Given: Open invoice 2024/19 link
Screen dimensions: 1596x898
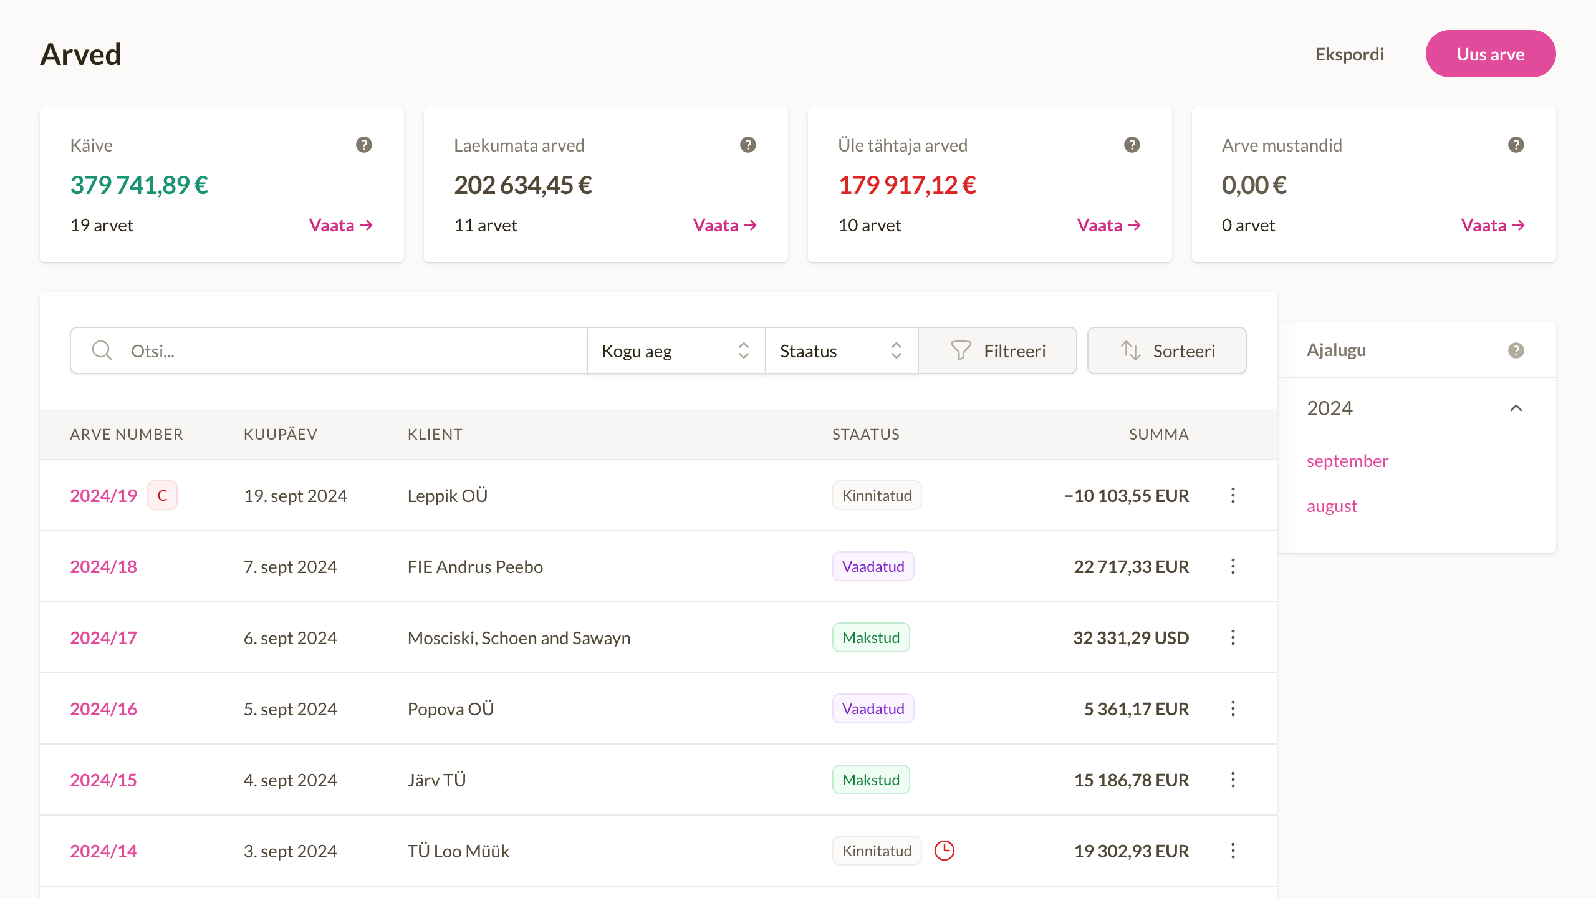Looking at the screenshot, I should (x=103, y=496).
